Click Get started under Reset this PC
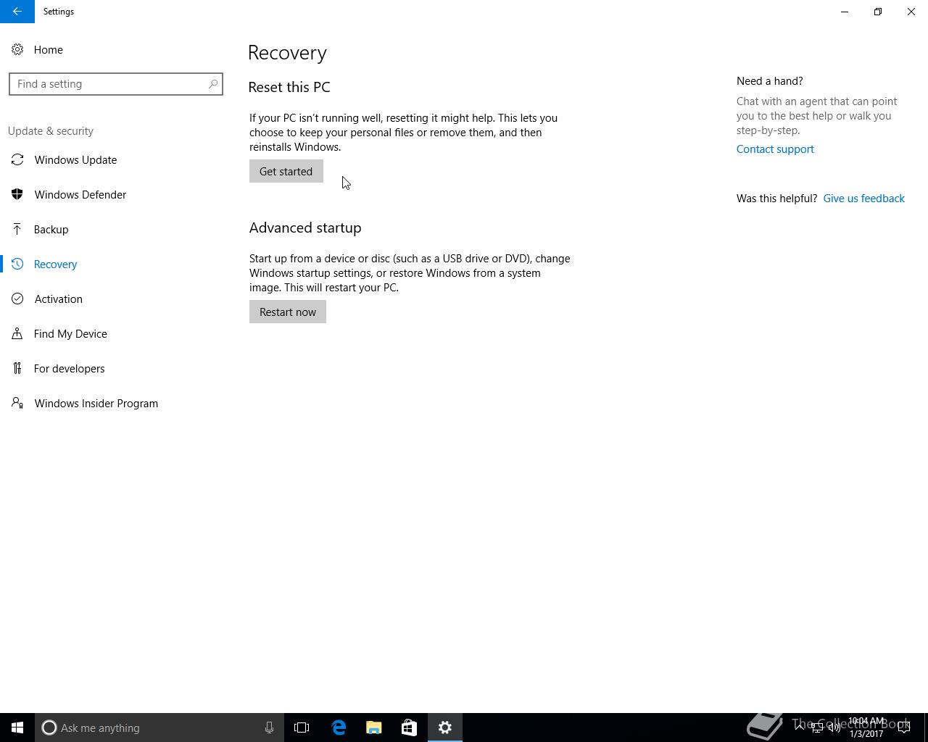This screenshot has height=742, width=928. (x=286, y=171)
